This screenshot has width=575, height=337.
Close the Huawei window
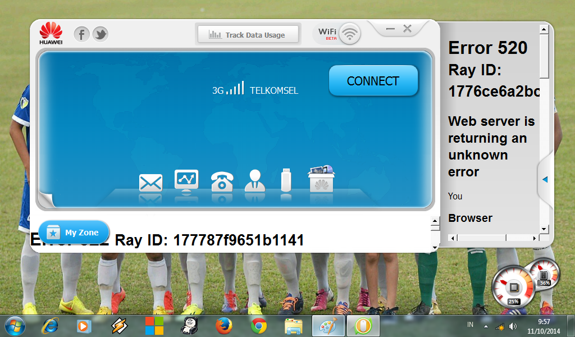(x=408, y=29)
